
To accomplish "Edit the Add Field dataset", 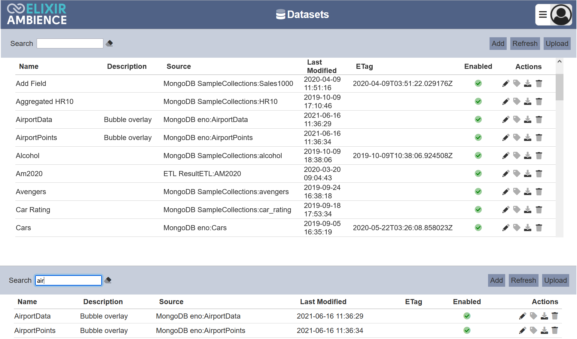I will (506, 84).
